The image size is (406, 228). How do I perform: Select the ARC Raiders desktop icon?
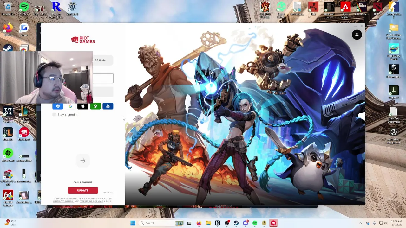pyautogui.click(x=362, y=9)
